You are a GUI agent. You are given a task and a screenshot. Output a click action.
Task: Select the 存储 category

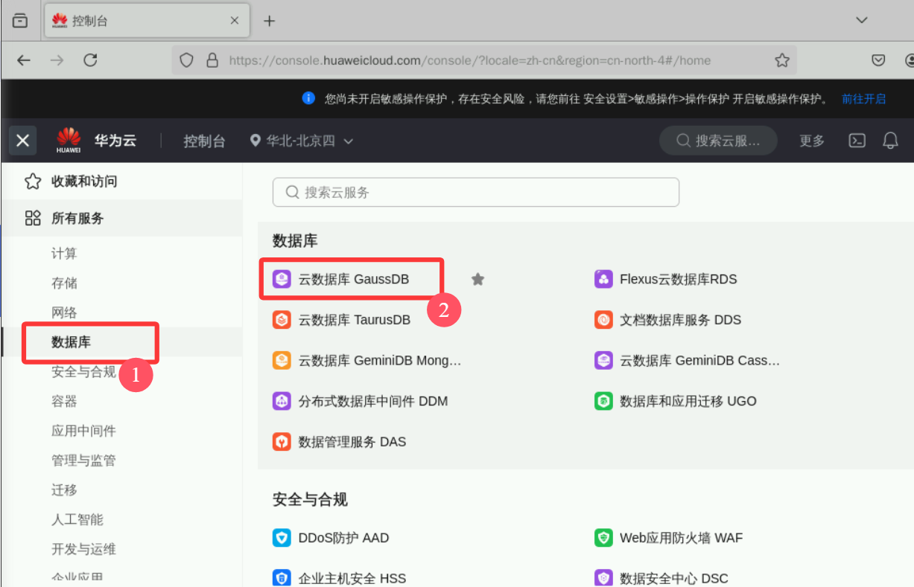(x=64, y=283)
